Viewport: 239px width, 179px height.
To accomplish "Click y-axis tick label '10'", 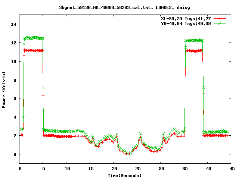I will click(13, 61).
